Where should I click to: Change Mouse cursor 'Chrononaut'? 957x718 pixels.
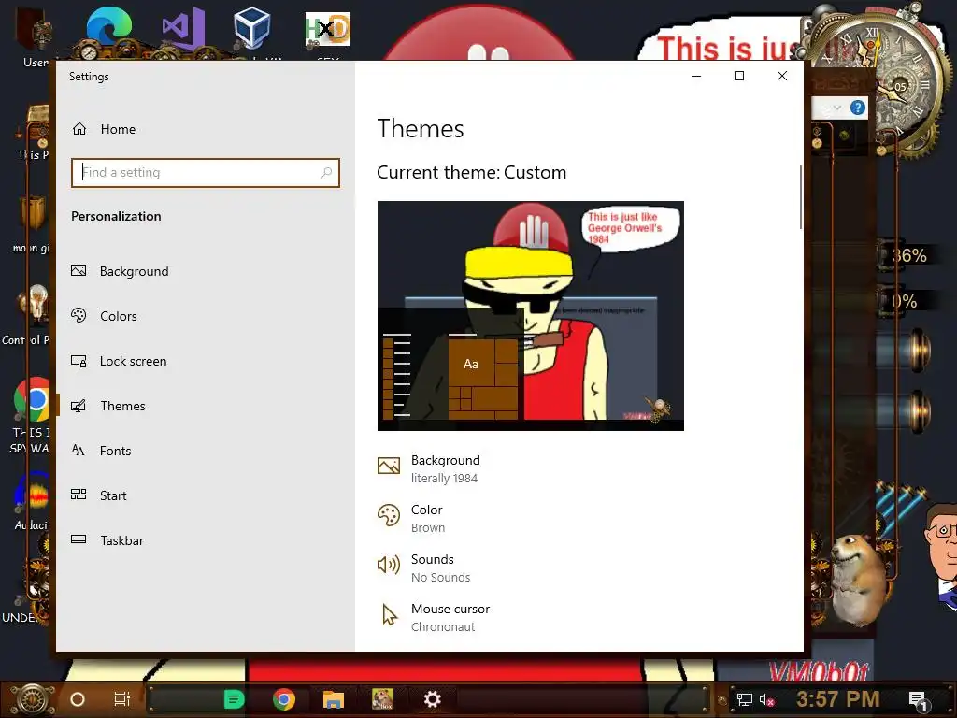click(x=434, y=617)
